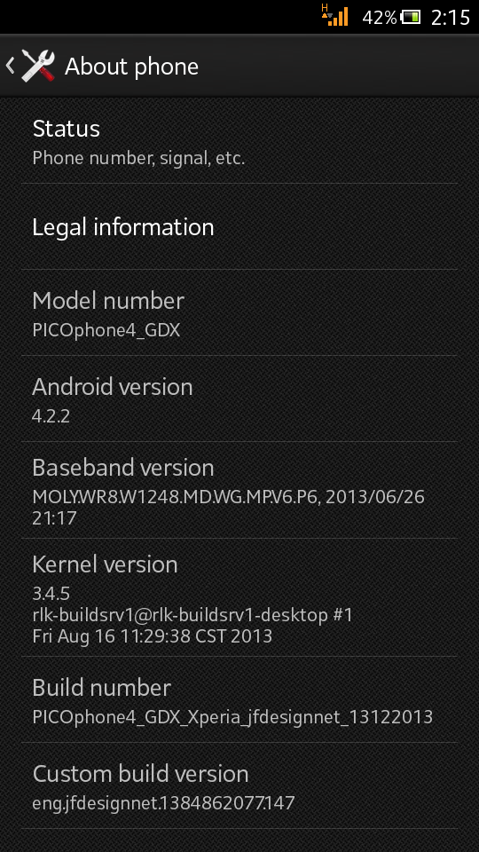Tap the back chevron arrow
479x852 pixels.
pos(10,66)
